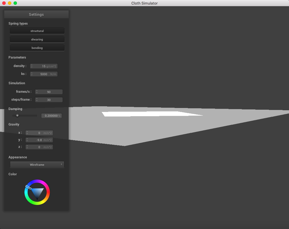289x229 pixels.
Task: Click the Gravity section label
Action: [x=14, y=124]
